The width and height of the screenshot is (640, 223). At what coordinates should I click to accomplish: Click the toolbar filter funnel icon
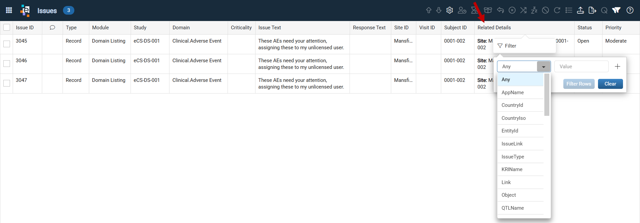pos(616,10)
